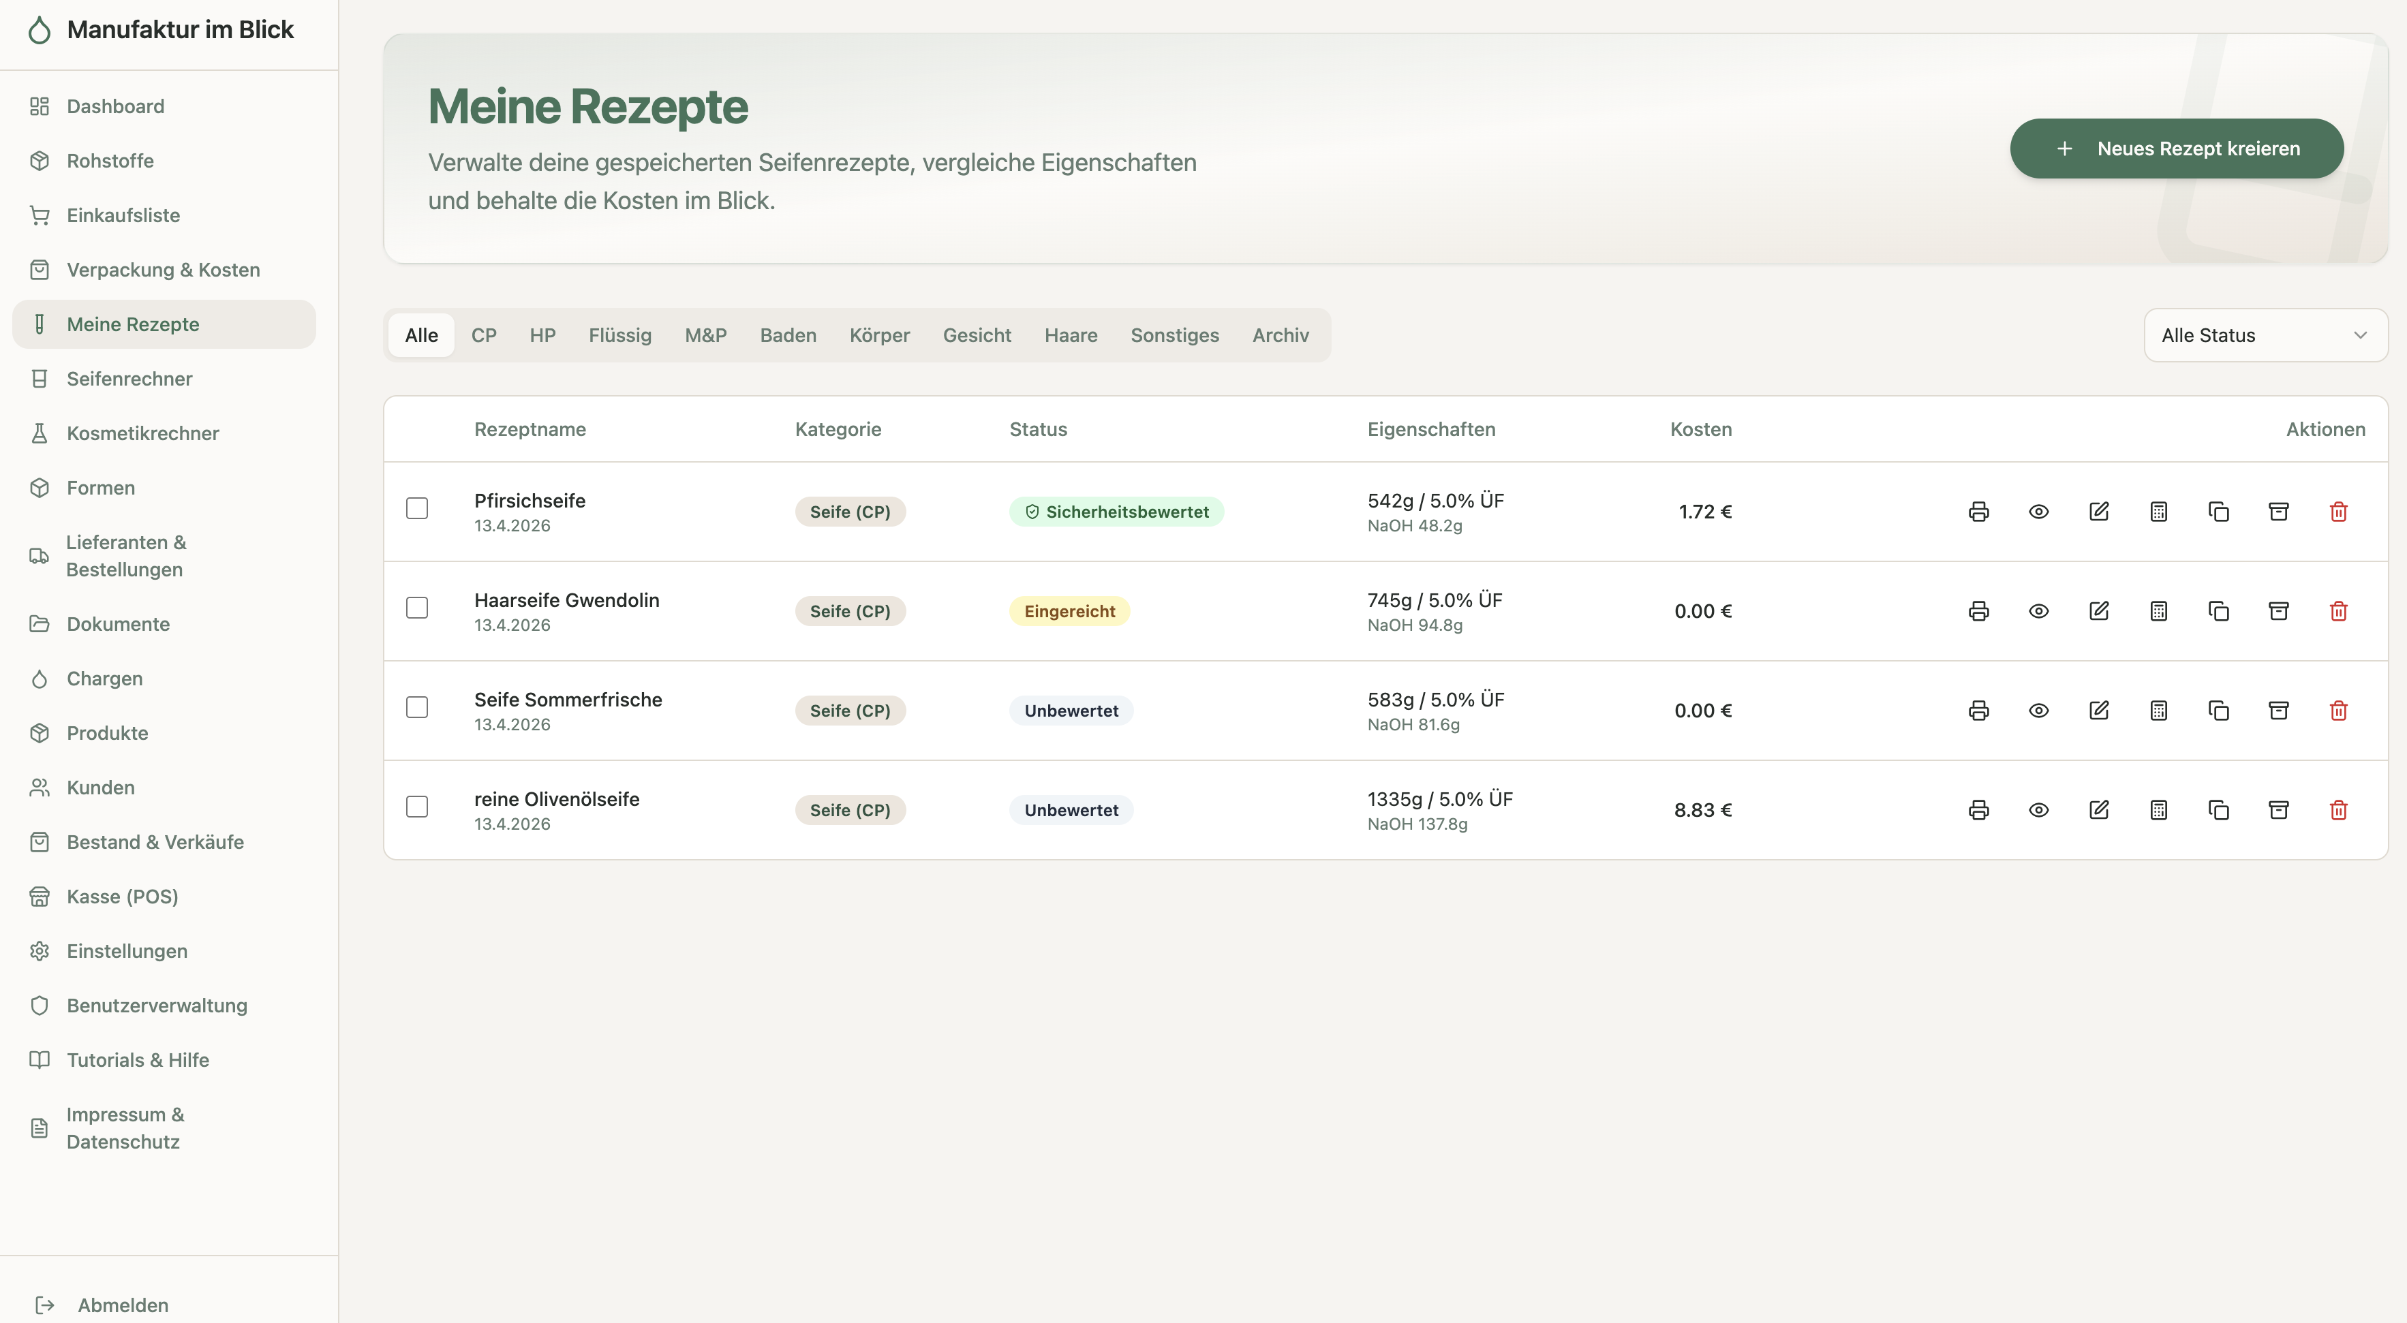
Task: Delete the Pfirsichseife recipe
Action: pos(2339,511)
